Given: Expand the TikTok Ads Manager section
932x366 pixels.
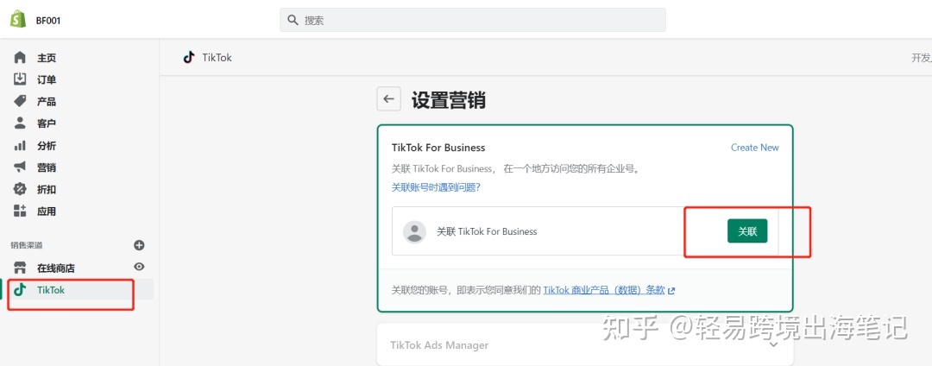Looking at the screenshot, I should pyautogui.click(x=774, y=344).
